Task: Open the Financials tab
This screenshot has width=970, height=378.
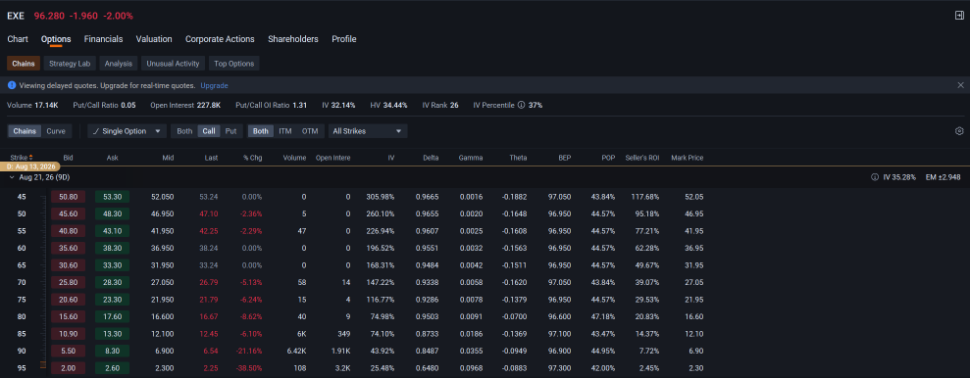Action: [x=103, y=39]
